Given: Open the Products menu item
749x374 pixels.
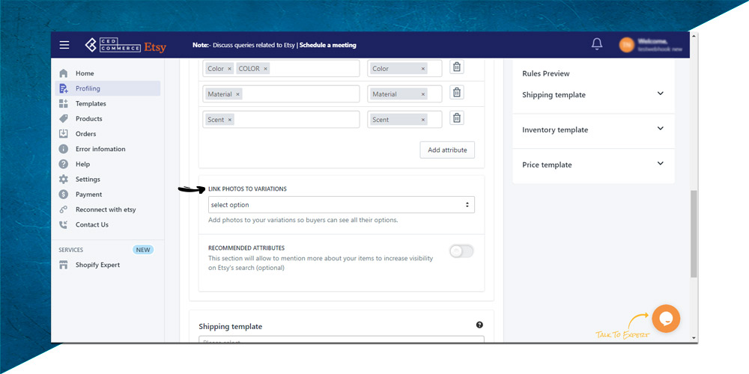Looking at the screenshot, I should 89,119.
